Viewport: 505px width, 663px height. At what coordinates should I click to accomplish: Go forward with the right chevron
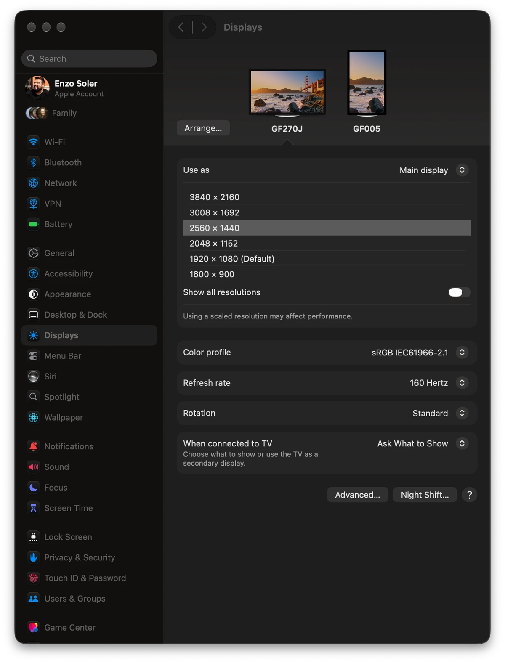[204, 27]
